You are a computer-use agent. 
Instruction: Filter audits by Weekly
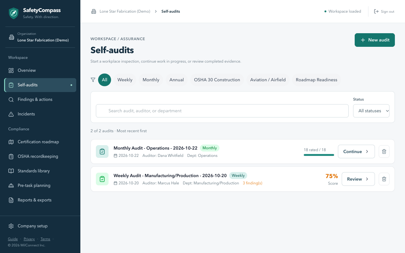click(x=125, y=80)
